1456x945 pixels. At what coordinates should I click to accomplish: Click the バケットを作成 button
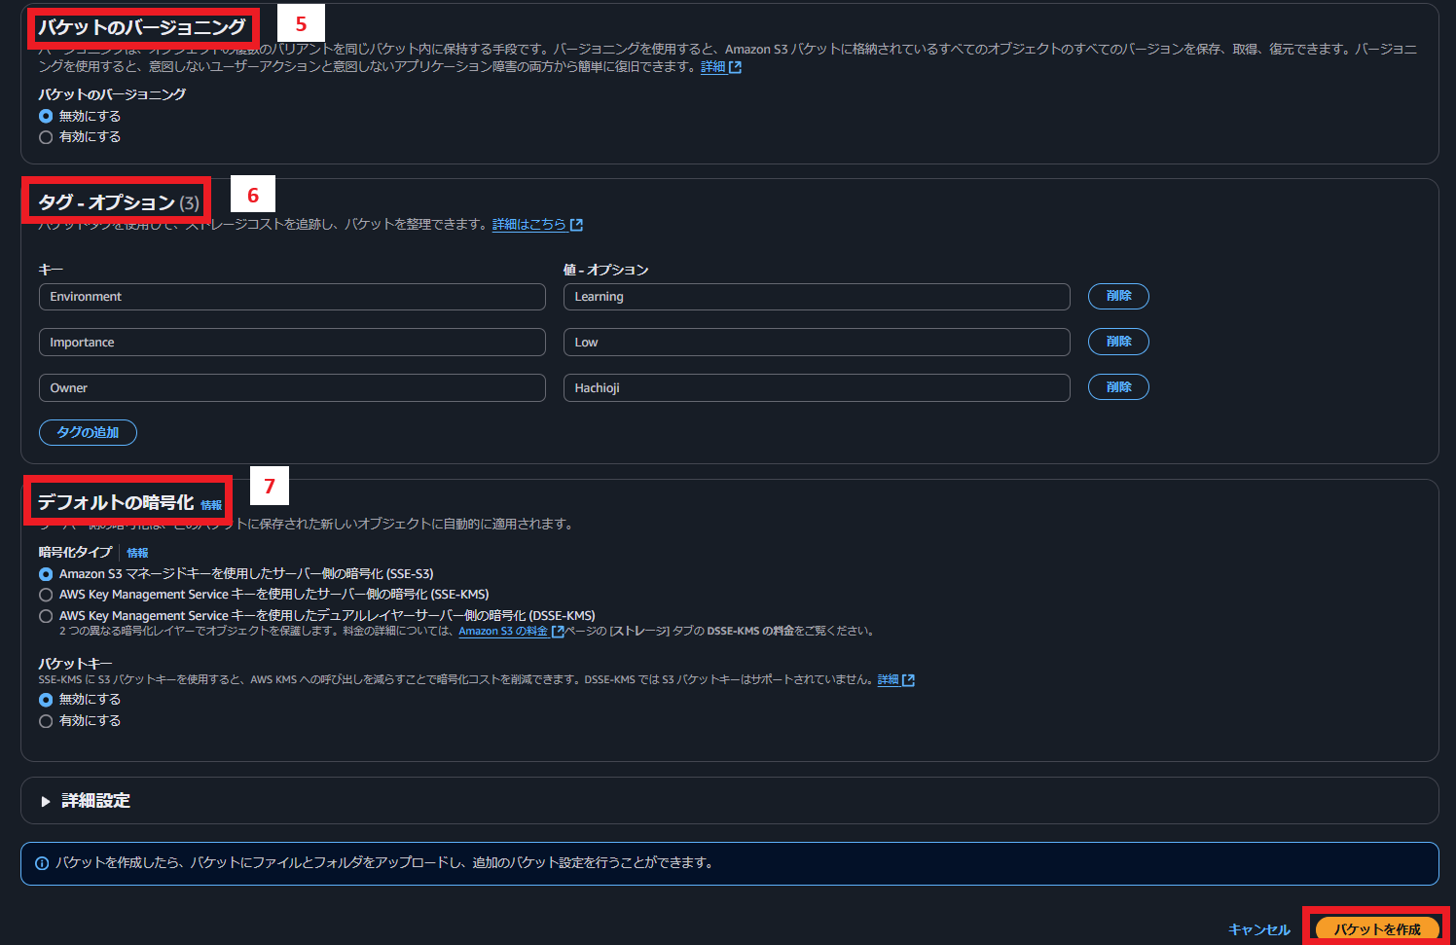1377,929
